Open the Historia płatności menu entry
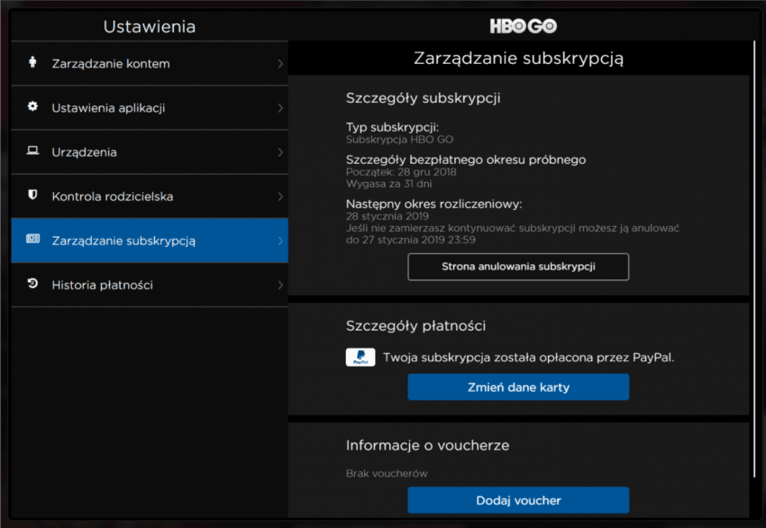766x528 pixels. [150, 285]
